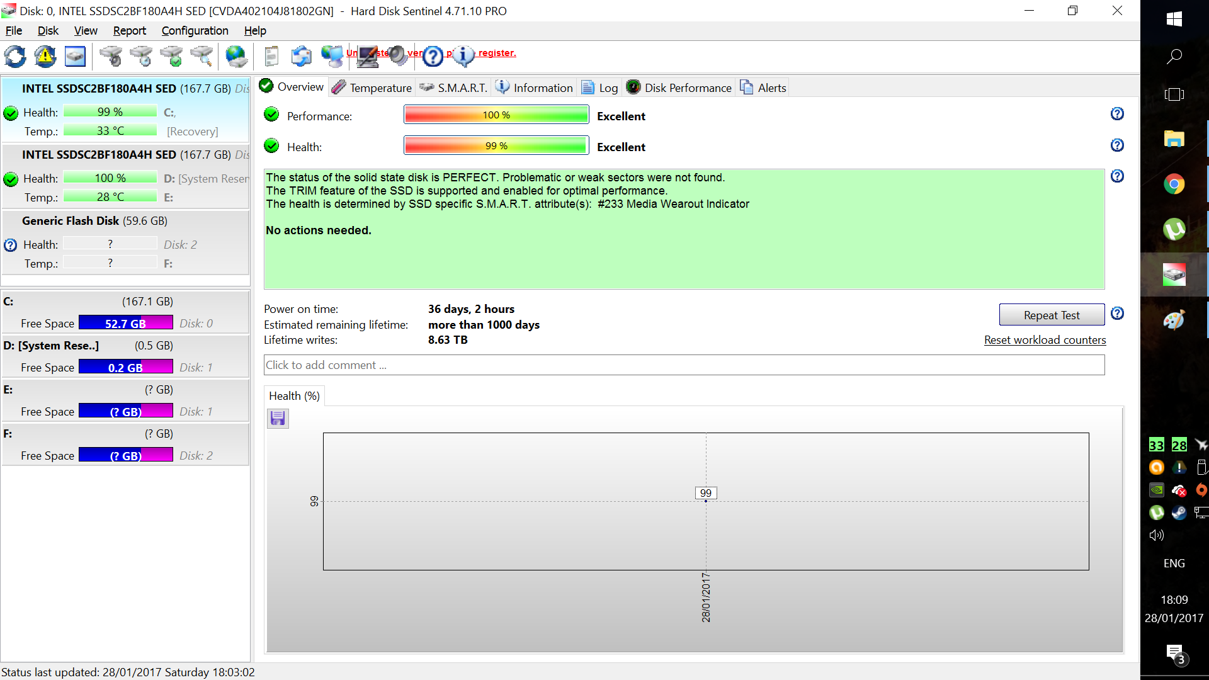Open the Configuration menu
The image size is (1209, 680).
tap(195, 31)
